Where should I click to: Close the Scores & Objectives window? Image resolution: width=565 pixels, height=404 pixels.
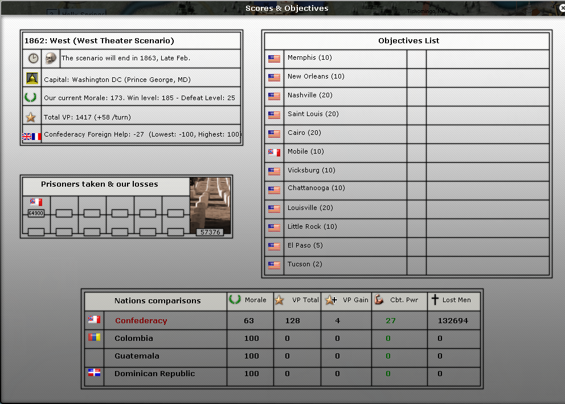(560, 7)
